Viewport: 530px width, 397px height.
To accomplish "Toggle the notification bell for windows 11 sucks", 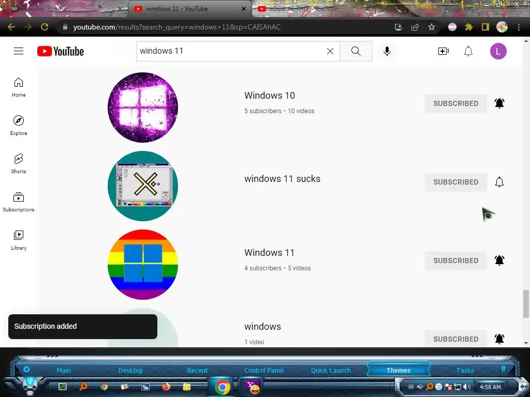I will pyautogui.click(x=499, y=182).
